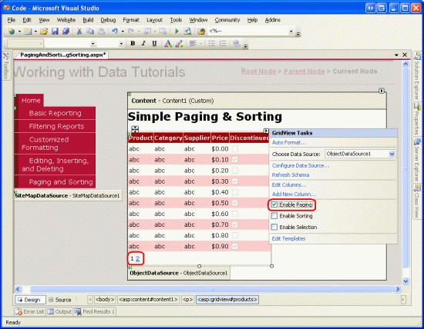
Task: Start debugging with the green play icon
Action: 177,32
